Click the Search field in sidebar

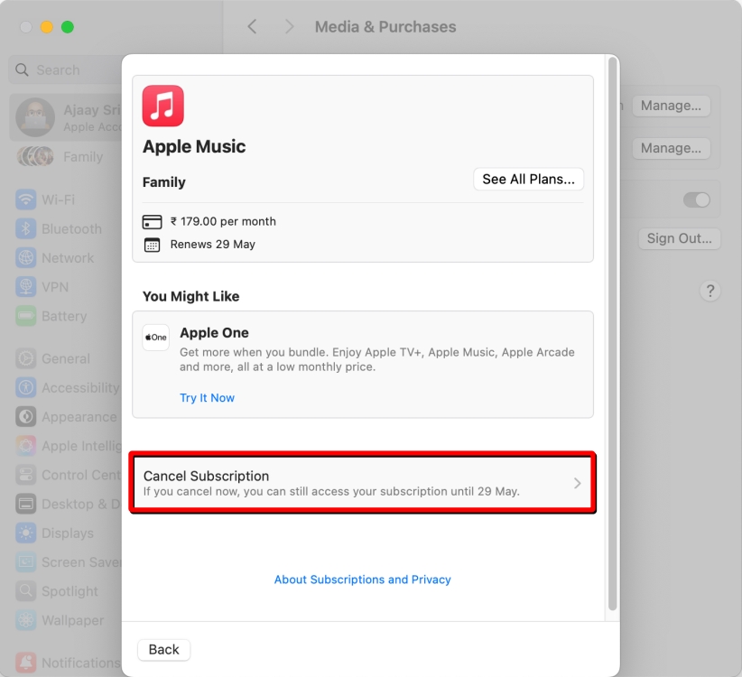[65, 70]
